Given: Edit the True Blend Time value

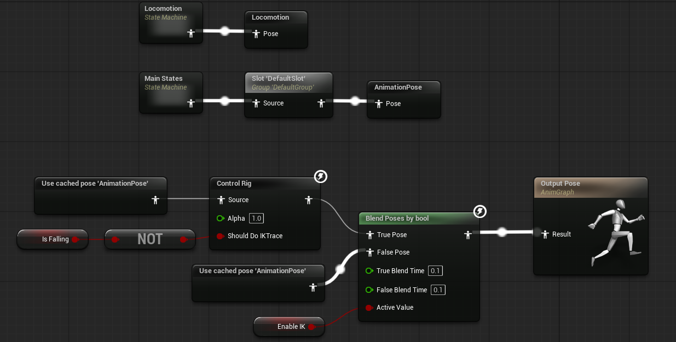Looking at the screenshot, I should click(x=435, y=271).
